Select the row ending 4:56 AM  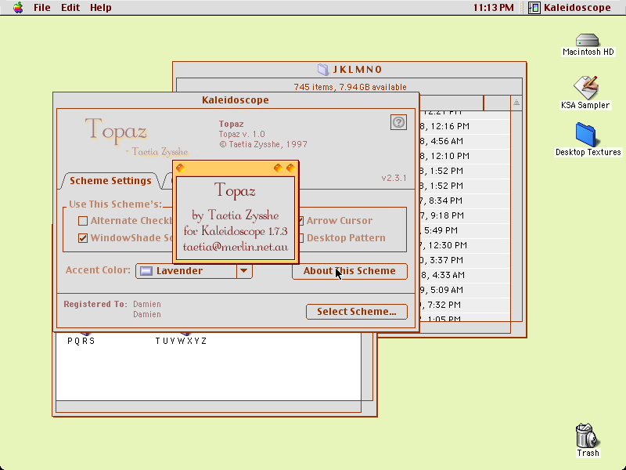tap(464, 141)
